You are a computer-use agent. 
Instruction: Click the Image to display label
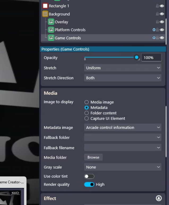(58, 102)
